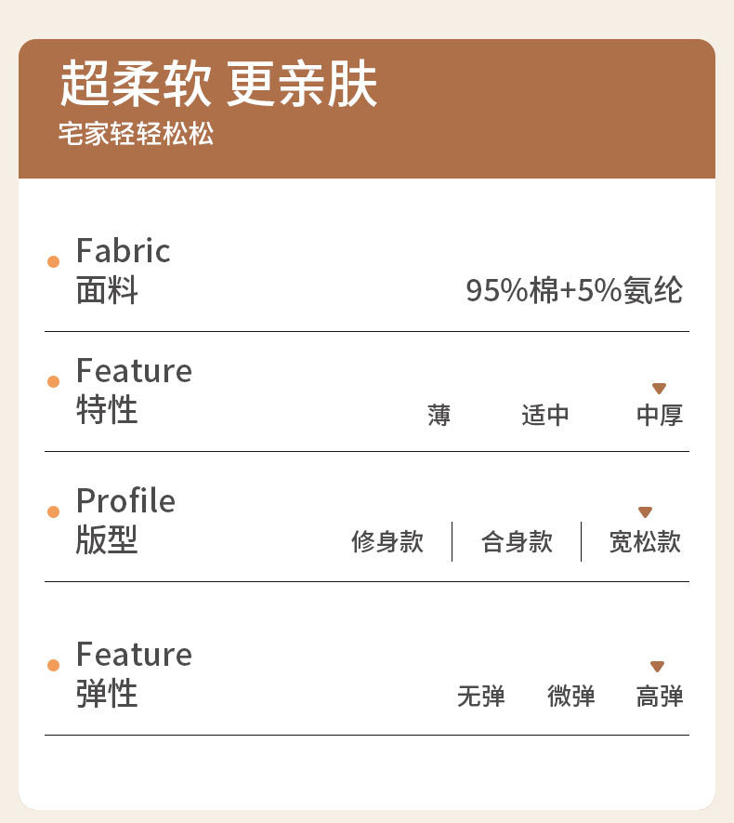Viewport: 734px width, 823px height.
Task: Select the 适中 thickness option
Action: click(x=545, y=415)
